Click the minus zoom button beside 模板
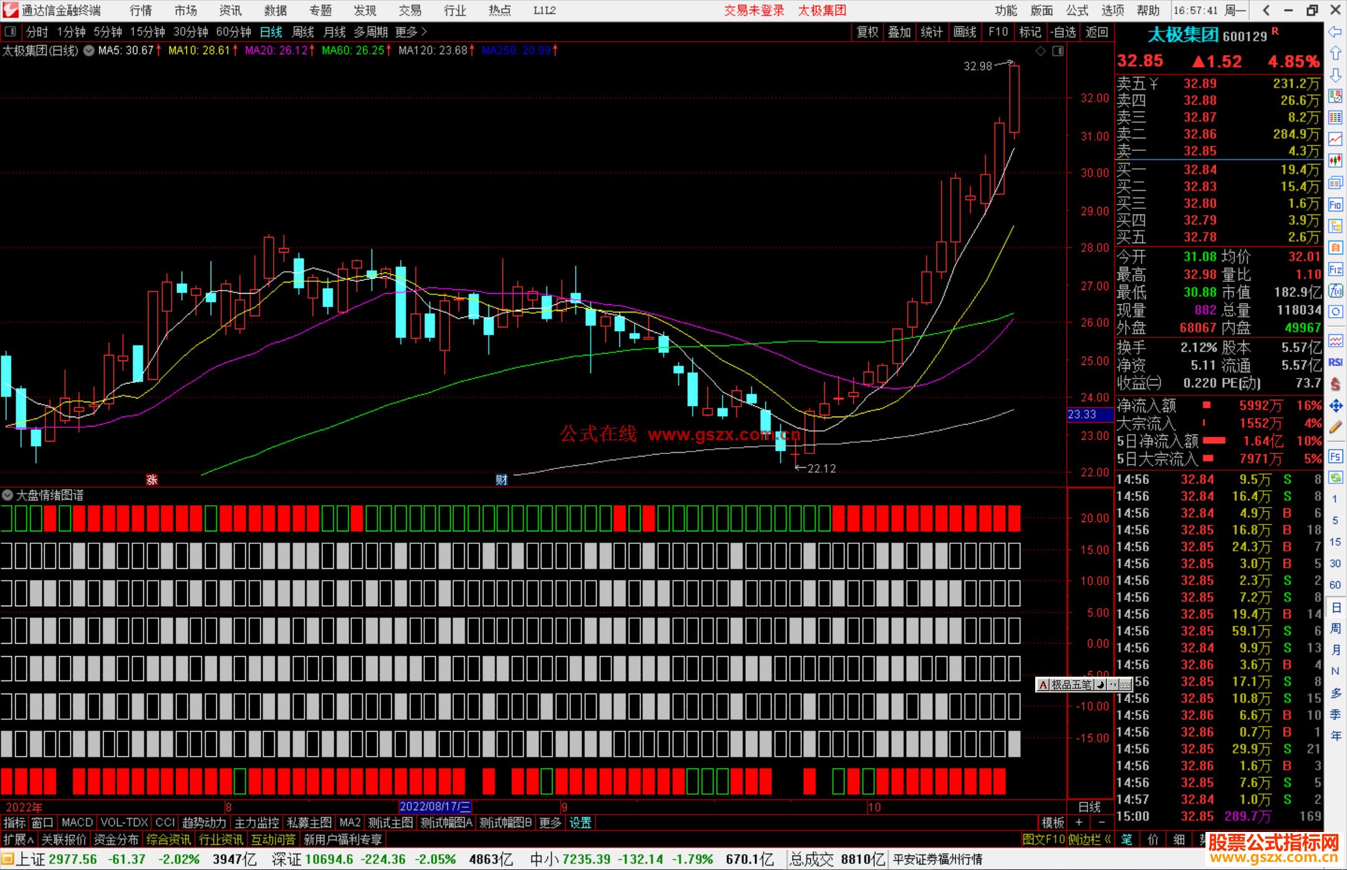The width and height of the screenshot is (1347, 870). [x=1101, y=823]
